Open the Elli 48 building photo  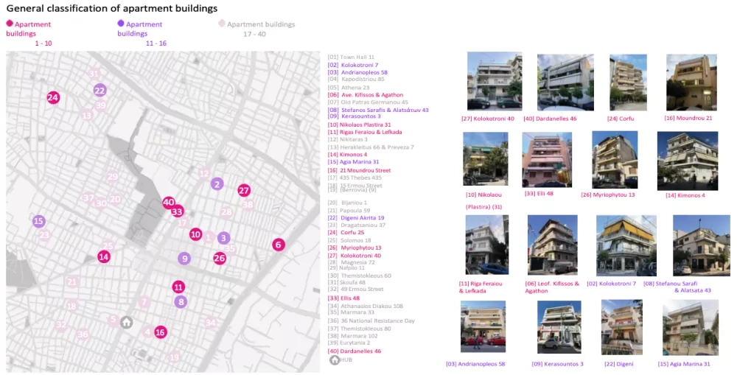coord(547,160)
